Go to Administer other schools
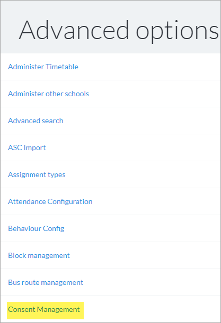 [x=48, y=94]
